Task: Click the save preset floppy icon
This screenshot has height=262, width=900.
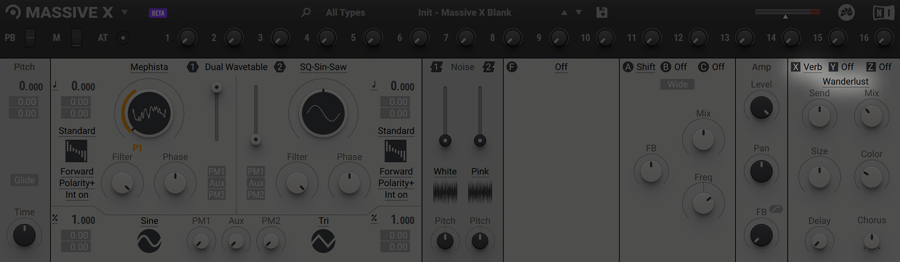Action: pos(602,12)
